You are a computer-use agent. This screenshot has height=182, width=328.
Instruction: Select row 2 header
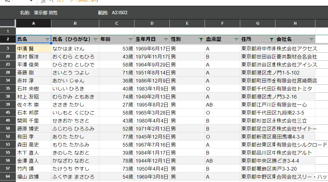point(8,39)
